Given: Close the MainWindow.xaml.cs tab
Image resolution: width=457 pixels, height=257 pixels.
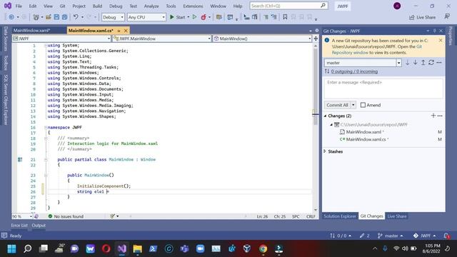Looking at the screenshot, I should [126, 31].
